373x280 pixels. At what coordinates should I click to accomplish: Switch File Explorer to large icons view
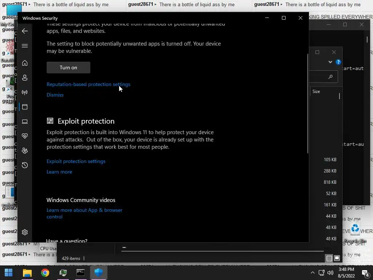[x=337, y=258]
